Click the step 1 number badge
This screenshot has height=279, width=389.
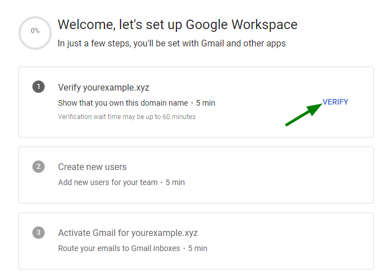click(38, 87)
